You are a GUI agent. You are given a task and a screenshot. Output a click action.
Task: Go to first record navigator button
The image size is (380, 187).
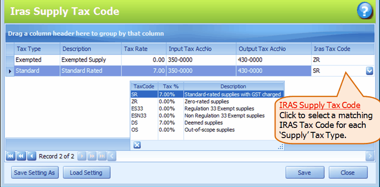click(10, 157)
